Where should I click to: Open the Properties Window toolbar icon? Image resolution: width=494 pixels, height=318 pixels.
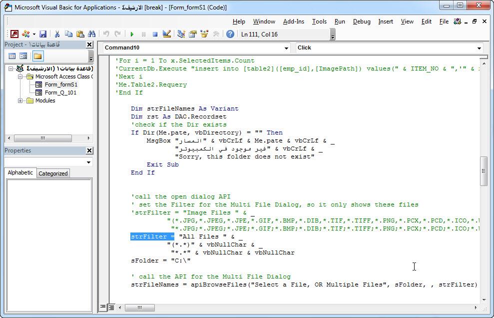192,34
